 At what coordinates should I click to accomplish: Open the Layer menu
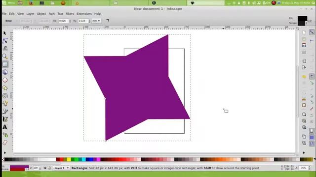(30, 14)
